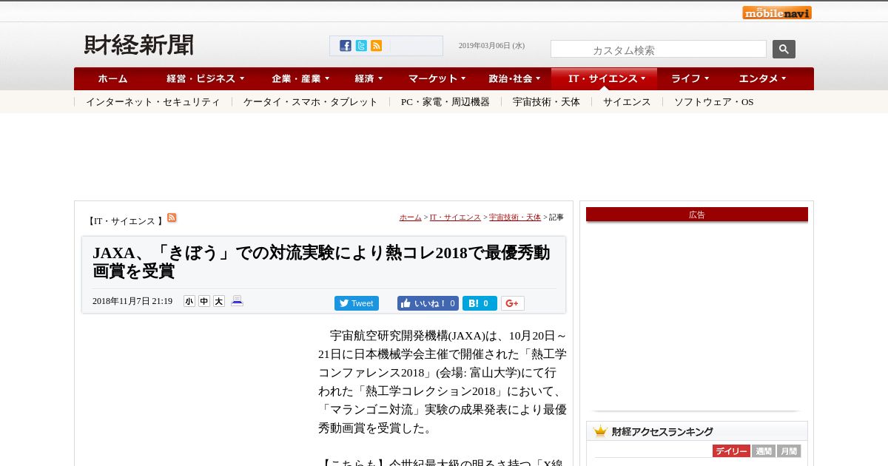
Task: Expand the マーケット menu
Action: pos(437,78)
